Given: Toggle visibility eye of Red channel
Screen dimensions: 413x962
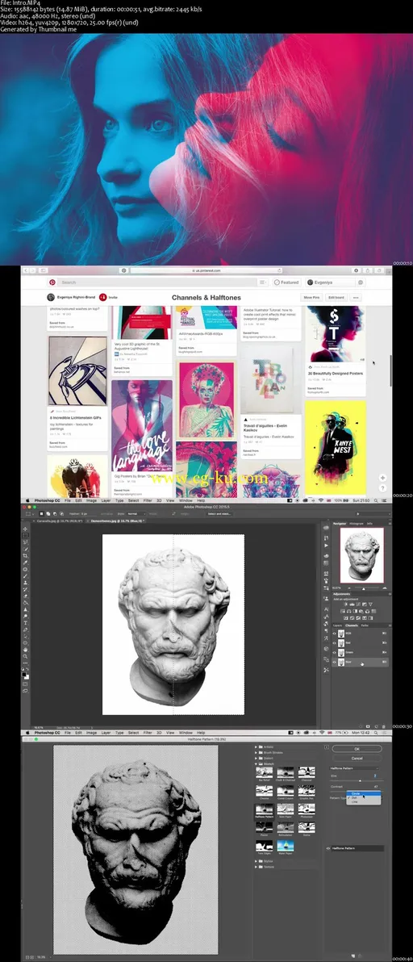Looking at the screenshot, I should [x=335, y=643].
